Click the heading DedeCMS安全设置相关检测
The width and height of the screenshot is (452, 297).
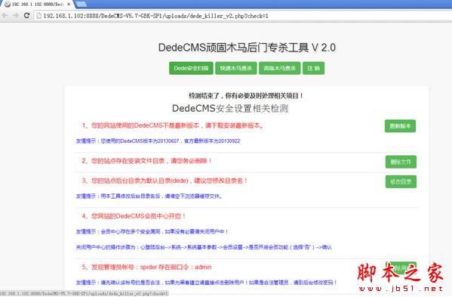tap(230, 109)
